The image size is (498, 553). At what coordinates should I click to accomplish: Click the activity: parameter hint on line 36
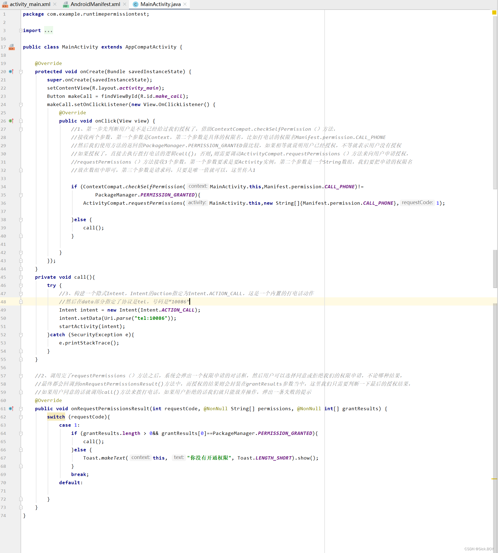point(197,203)
